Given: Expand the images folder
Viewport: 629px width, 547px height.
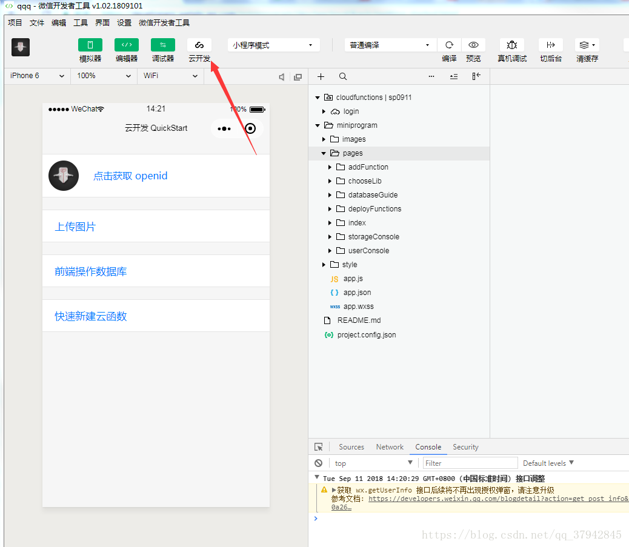Looking at the screenshot, I should pos(324,139).
